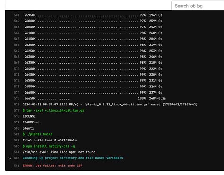Select the './plenti build' command line
Viewport: 224px width, 175px height.
(x=37, y=134)
